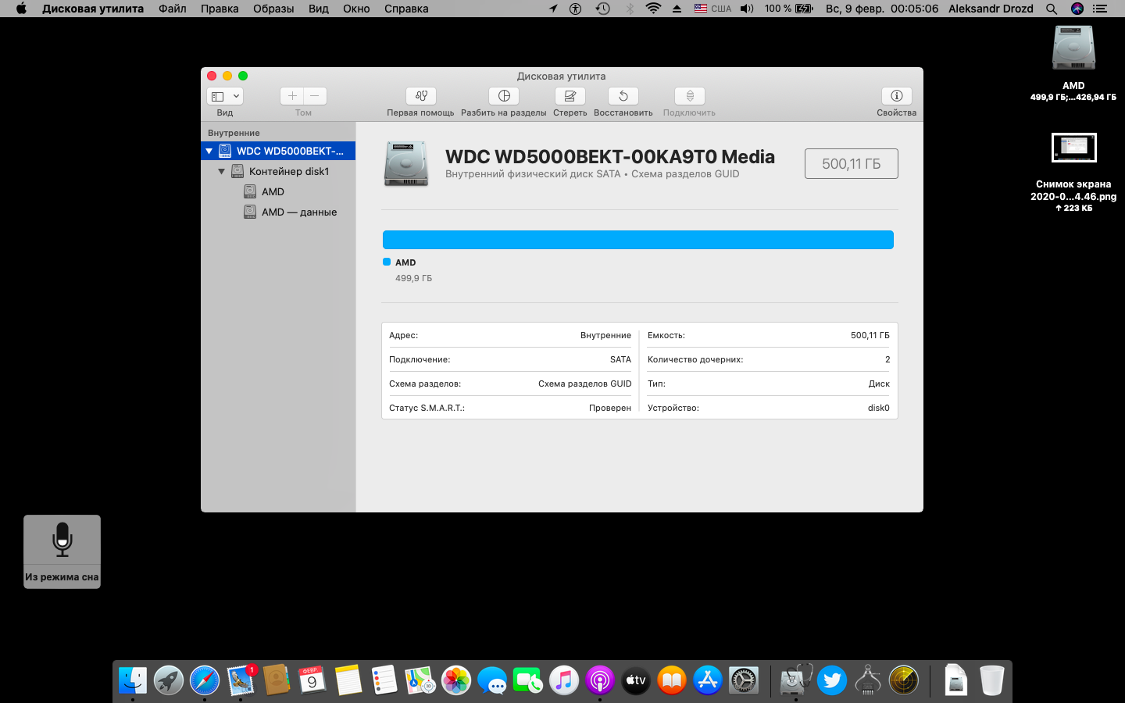The height and width of the screenshot is (703, 1125).
Task: Click the 500,11 ГБ capacity box
Action: click(852, 164)
